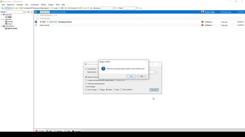
Task: Expand the sdevbkk remote node
Action: click(4, 22)
